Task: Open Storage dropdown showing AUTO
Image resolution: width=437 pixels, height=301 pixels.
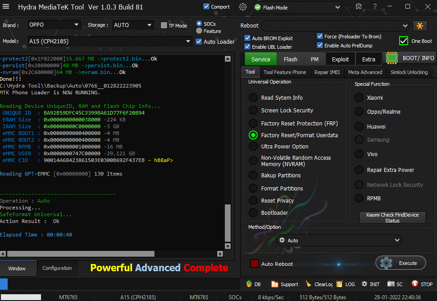Action: coord(133,25)
